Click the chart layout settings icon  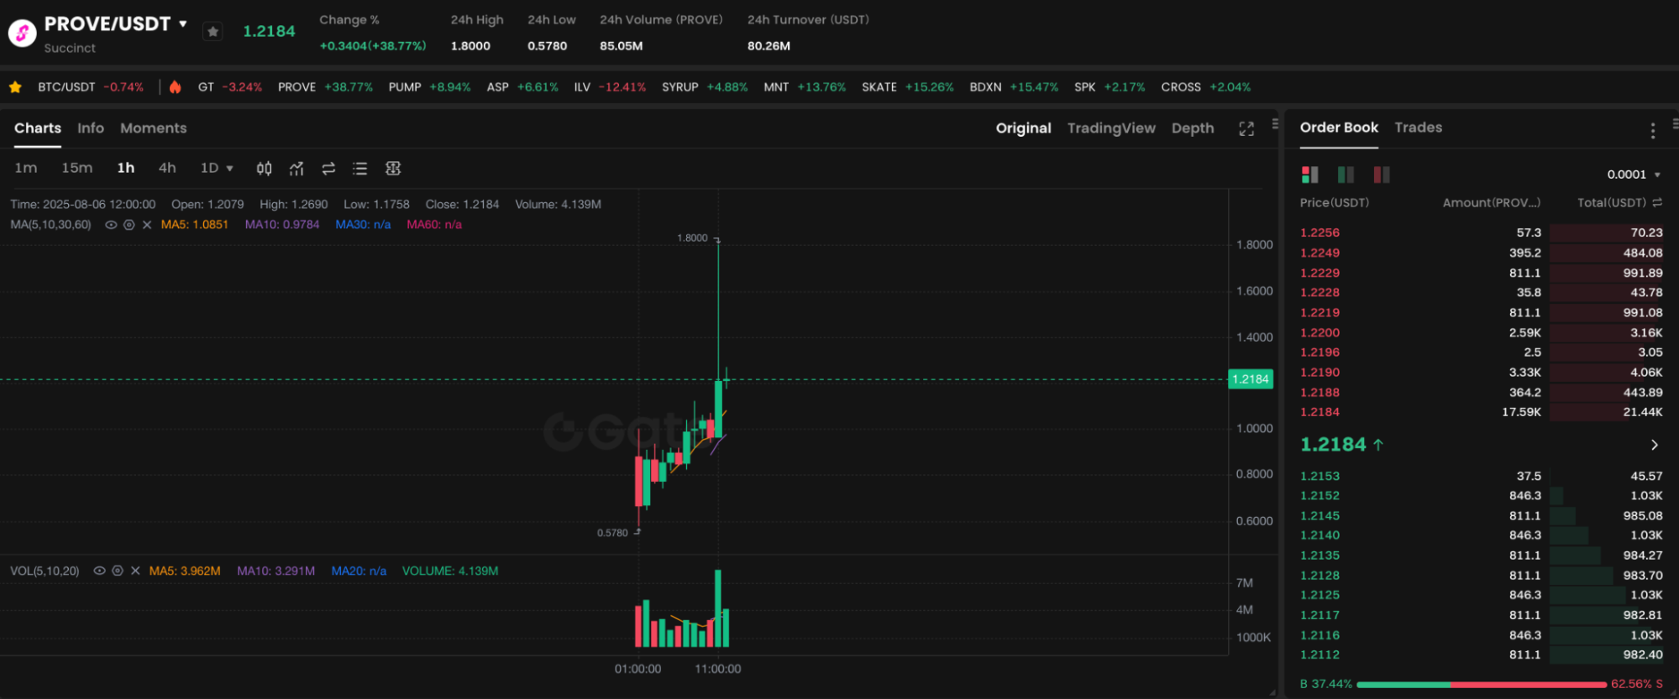(x=393, y=169)
